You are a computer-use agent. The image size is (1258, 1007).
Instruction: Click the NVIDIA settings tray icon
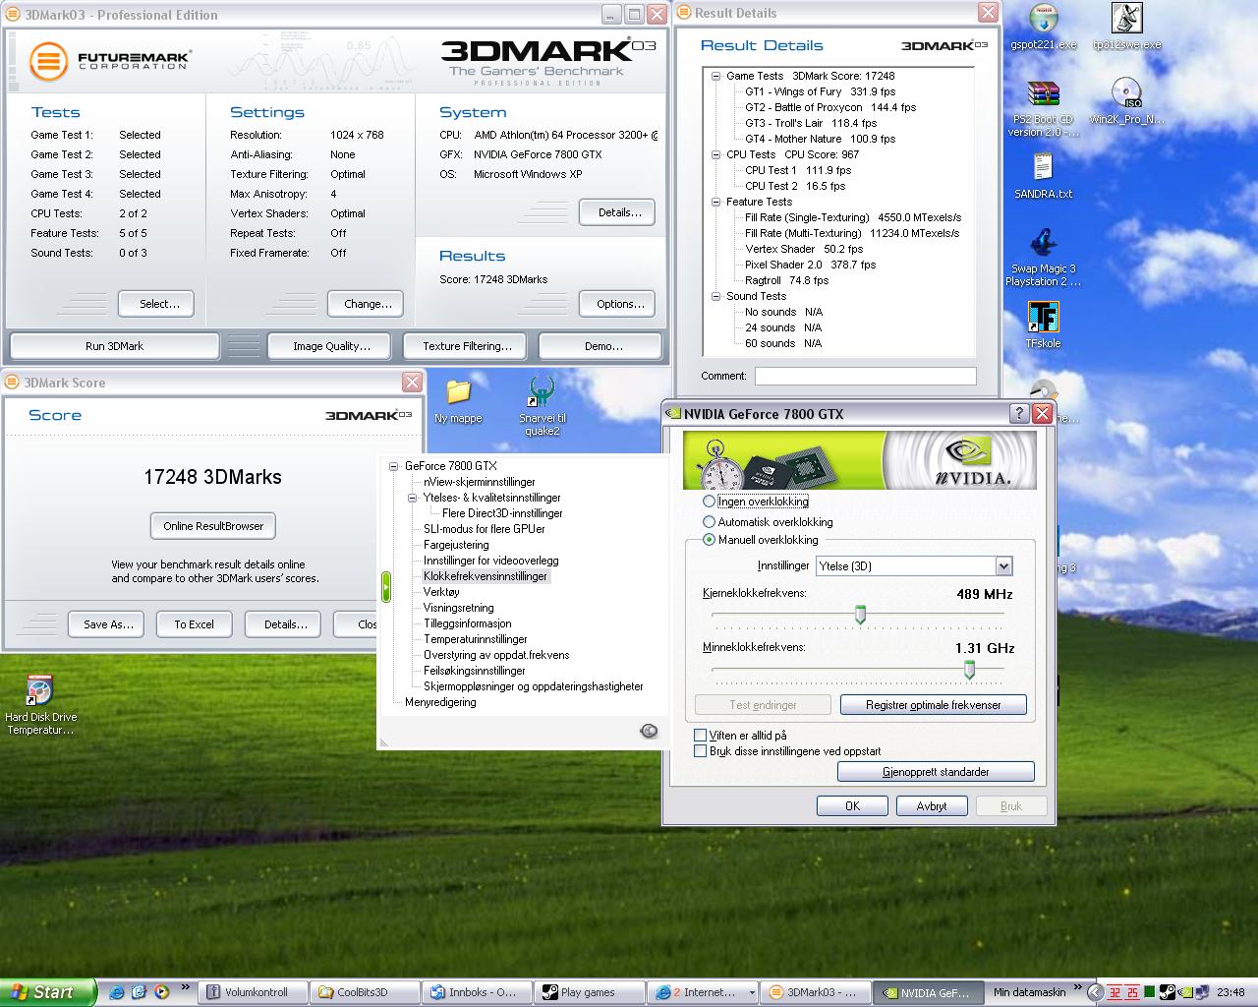tap(1185, 992)
